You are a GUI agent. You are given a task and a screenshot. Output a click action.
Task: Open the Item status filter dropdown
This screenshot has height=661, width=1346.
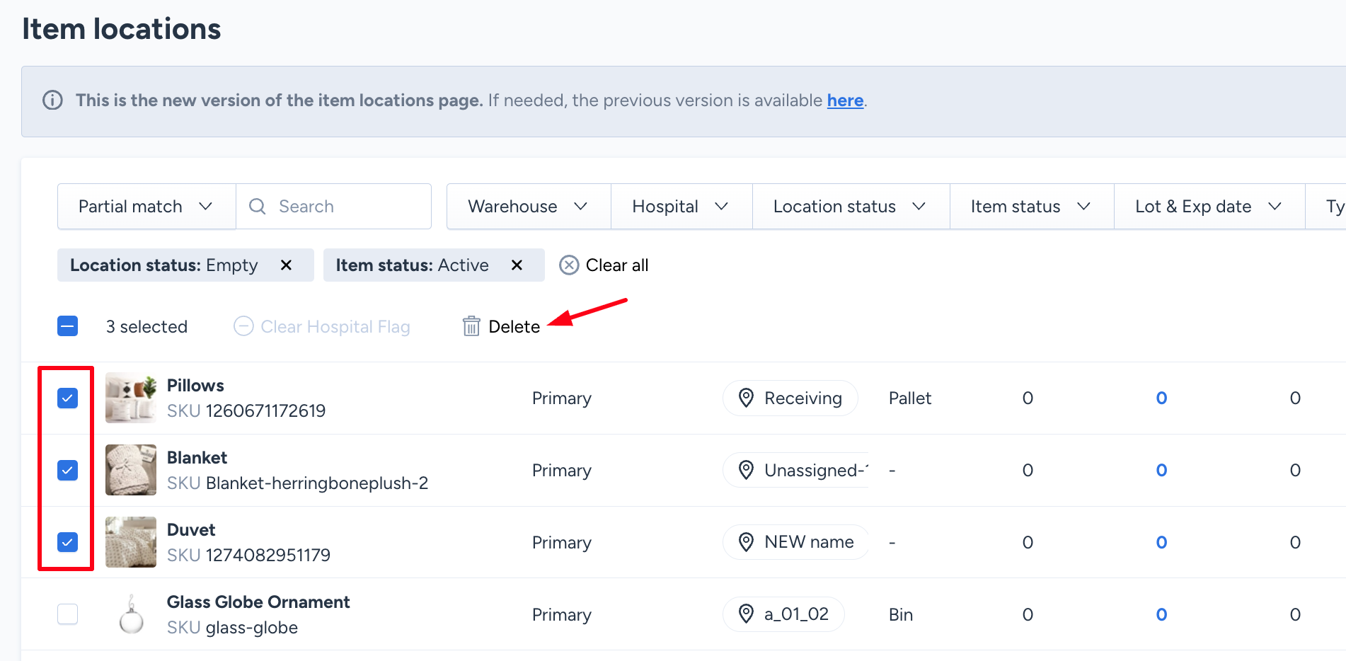(x=1032, y=207)
